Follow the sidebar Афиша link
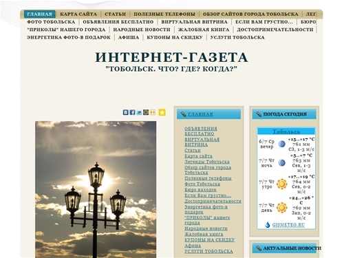The width and height of the screenshot is (344, 258). [193, 246]
